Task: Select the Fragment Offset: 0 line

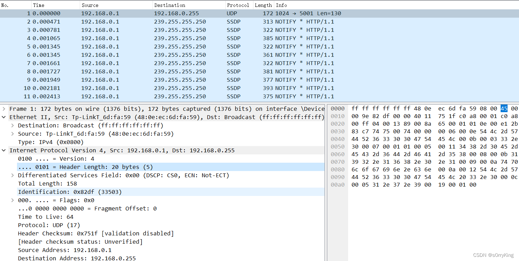Action: (x=87, y=208)
